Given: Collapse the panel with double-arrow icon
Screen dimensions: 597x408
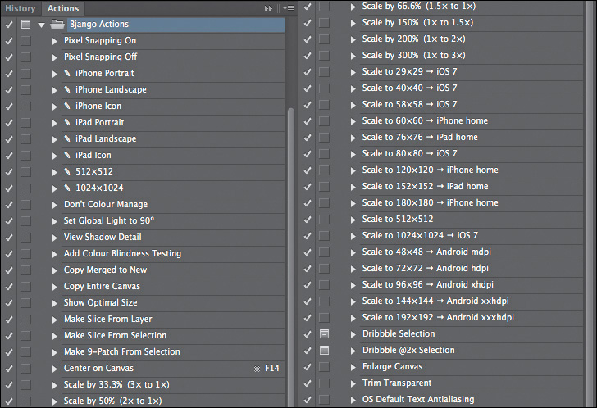Looking at the screenshot, I should (268, 8).
